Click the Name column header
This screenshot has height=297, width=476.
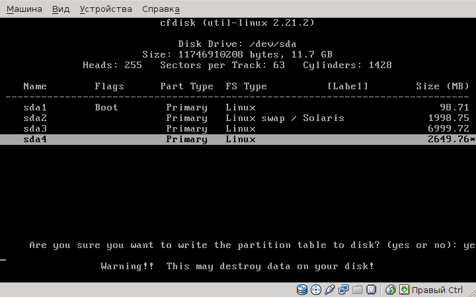[x=35, y=86]
